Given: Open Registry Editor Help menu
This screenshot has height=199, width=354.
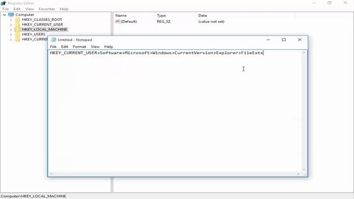Looking at the screenshot, I should pos(64,9).
